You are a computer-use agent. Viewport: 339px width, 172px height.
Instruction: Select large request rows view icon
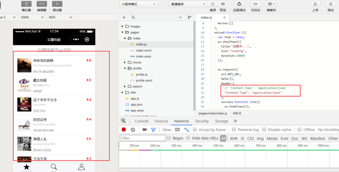178,130
